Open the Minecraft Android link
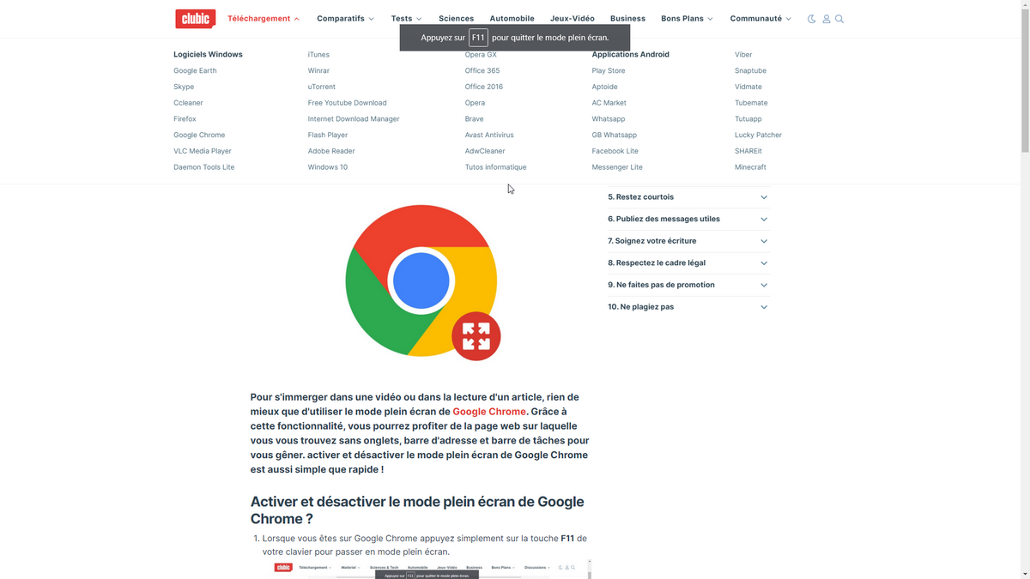The image size is (1030, 579). (x=750, y=167)
